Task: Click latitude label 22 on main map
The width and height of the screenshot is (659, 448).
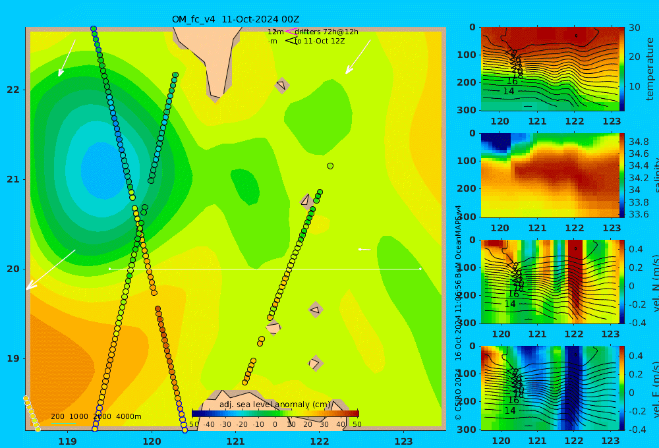Action: pyautogui.click(x=13, y=90)
